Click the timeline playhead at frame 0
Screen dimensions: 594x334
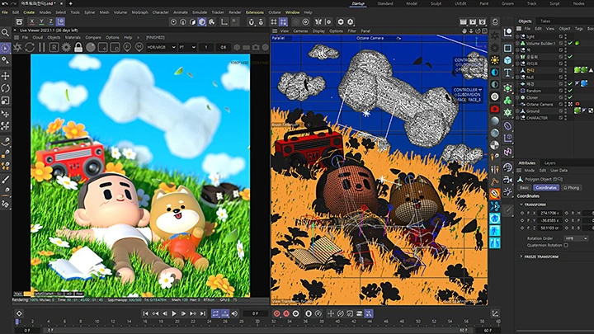16,322
